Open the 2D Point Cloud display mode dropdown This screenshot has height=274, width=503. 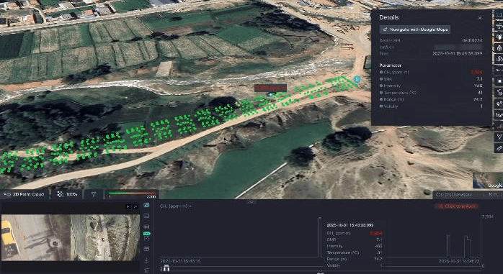tap(25, 194)
